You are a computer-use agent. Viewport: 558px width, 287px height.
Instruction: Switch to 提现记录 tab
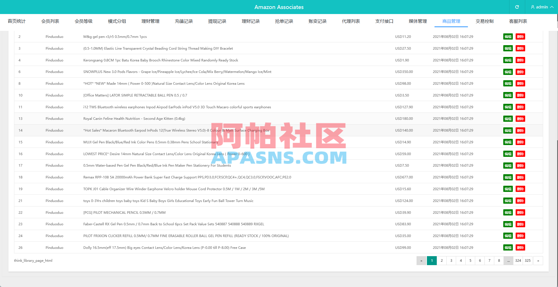click(217, 21)
